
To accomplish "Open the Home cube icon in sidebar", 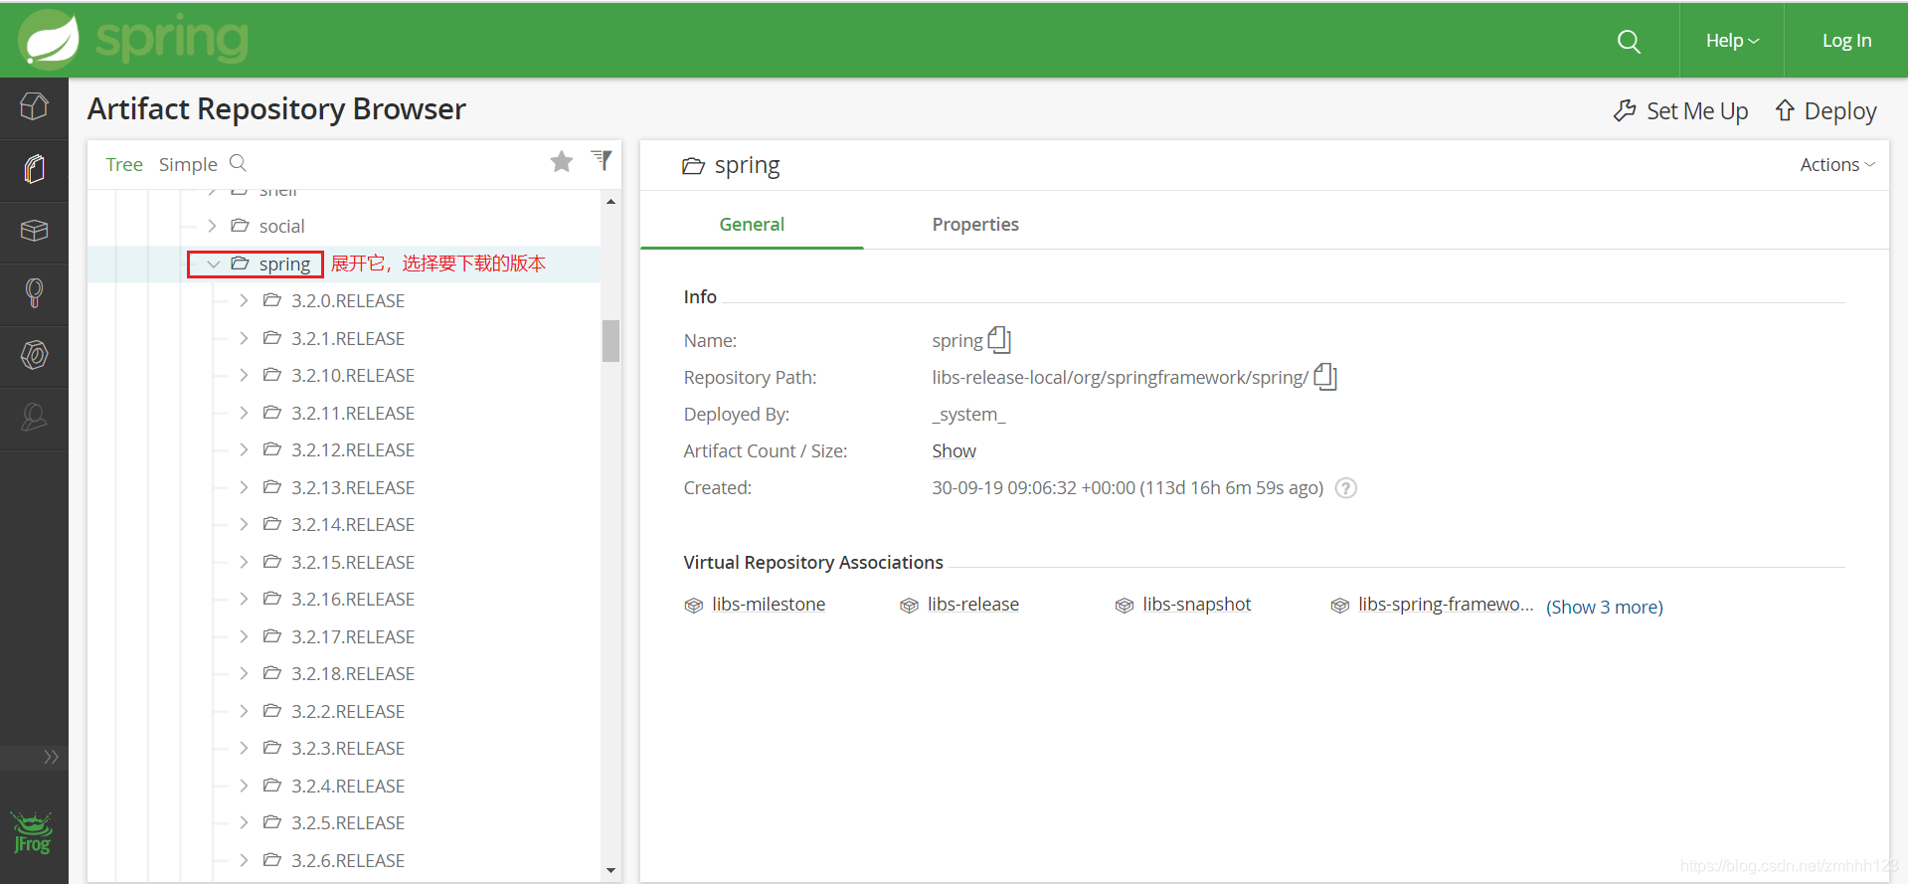I will (34, 106).
